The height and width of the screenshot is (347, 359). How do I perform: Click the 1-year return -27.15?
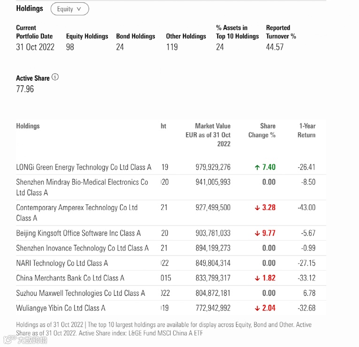coord(306,263)
